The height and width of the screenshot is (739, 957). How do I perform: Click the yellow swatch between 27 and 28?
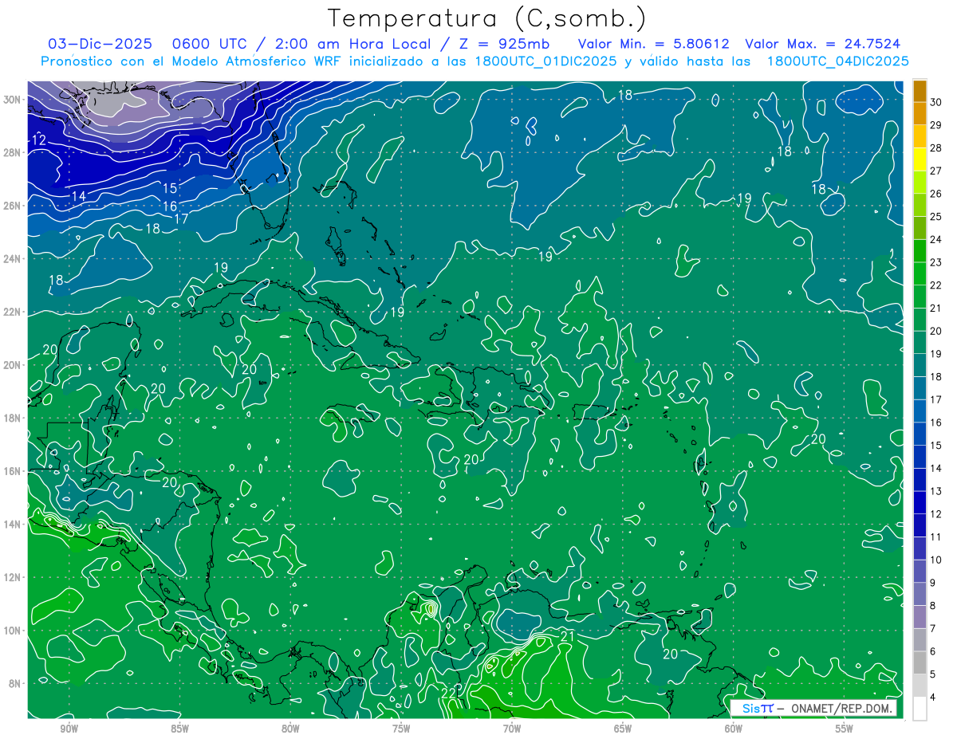pos(920,159)
